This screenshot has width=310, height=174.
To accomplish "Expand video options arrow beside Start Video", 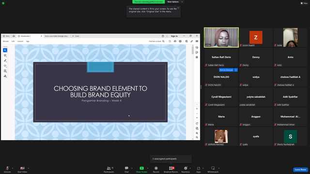I will 28,168.
